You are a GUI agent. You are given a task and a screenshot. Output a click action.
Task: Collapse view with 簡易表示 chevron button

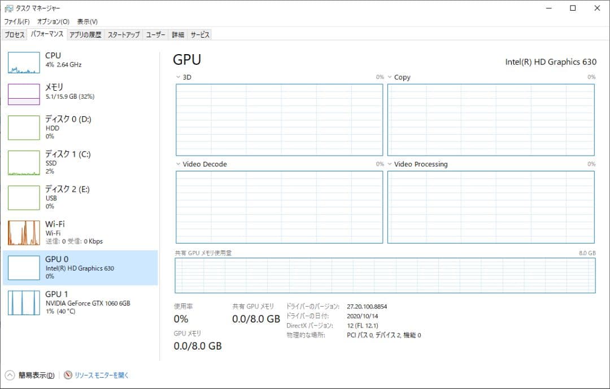(10, 375)
